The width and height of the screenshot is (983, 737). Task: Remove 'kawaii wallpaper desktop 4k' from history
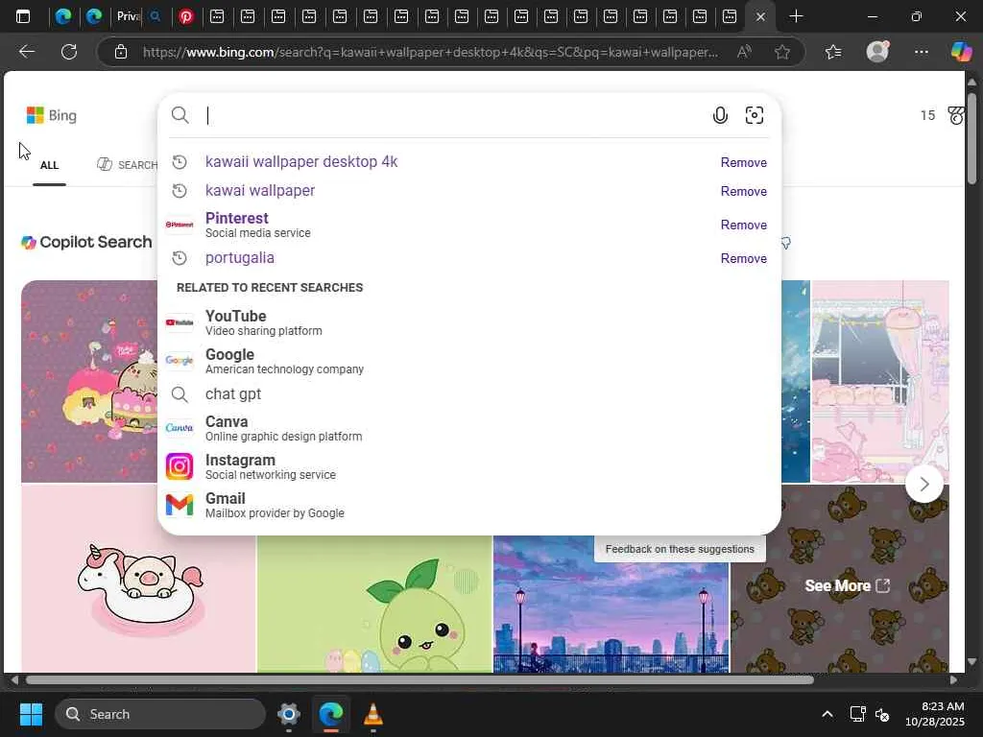[x=744, y=162]
